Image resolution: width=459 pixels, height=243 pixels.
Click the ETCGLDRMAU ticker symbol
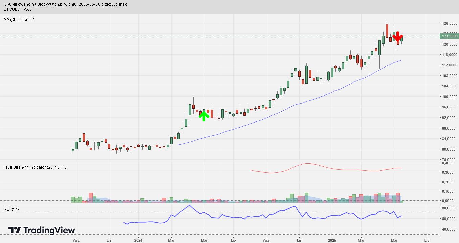pyautogui.click(x=18, y=9)
